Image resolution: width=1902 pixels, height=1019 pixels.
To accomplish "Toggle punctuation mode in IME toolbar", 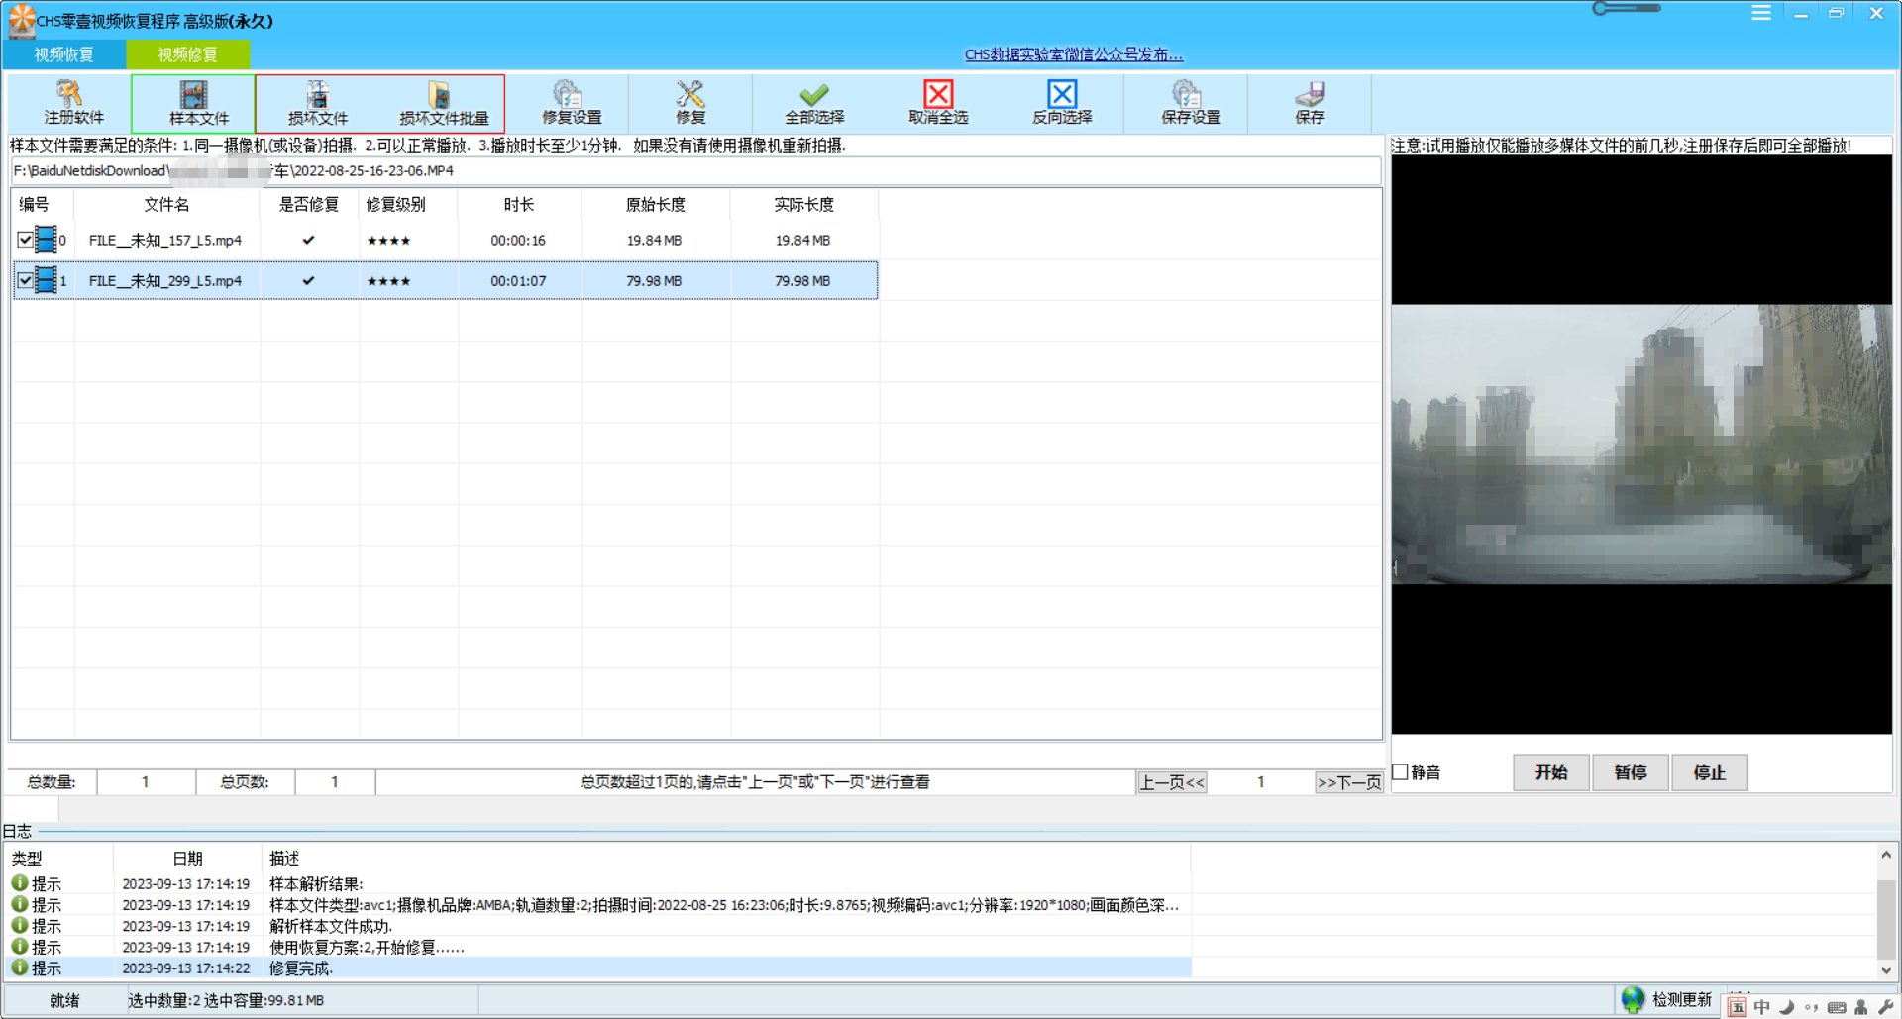I will [x=1811, y=1007].
